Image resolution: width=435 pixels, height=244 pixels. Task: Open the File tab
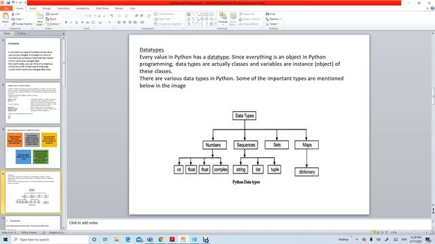point(6,8)
